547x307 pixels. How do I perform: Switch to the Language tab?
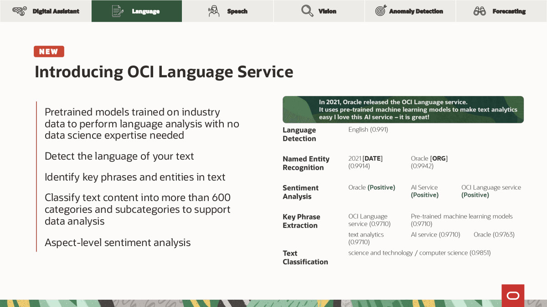(x=137, y=11)
